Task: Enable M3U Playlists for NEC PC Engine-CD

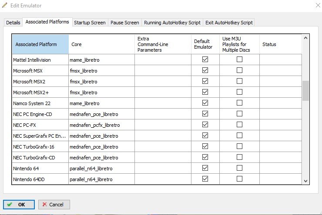Action: pyautogui.click(x=239, y=114)
